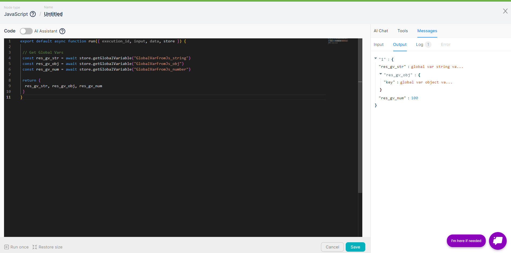
Task: Toggle the AI Assistant switch
Action: point(26,31)
